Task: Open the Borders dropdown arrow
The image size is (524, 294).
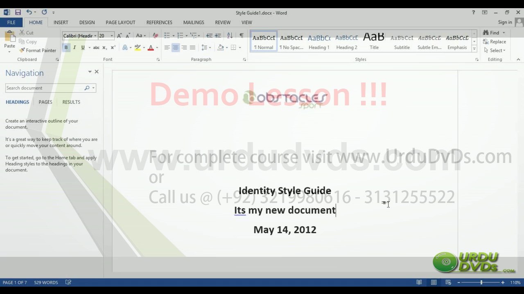Action: pyautogui.click(x=239, y=48)
